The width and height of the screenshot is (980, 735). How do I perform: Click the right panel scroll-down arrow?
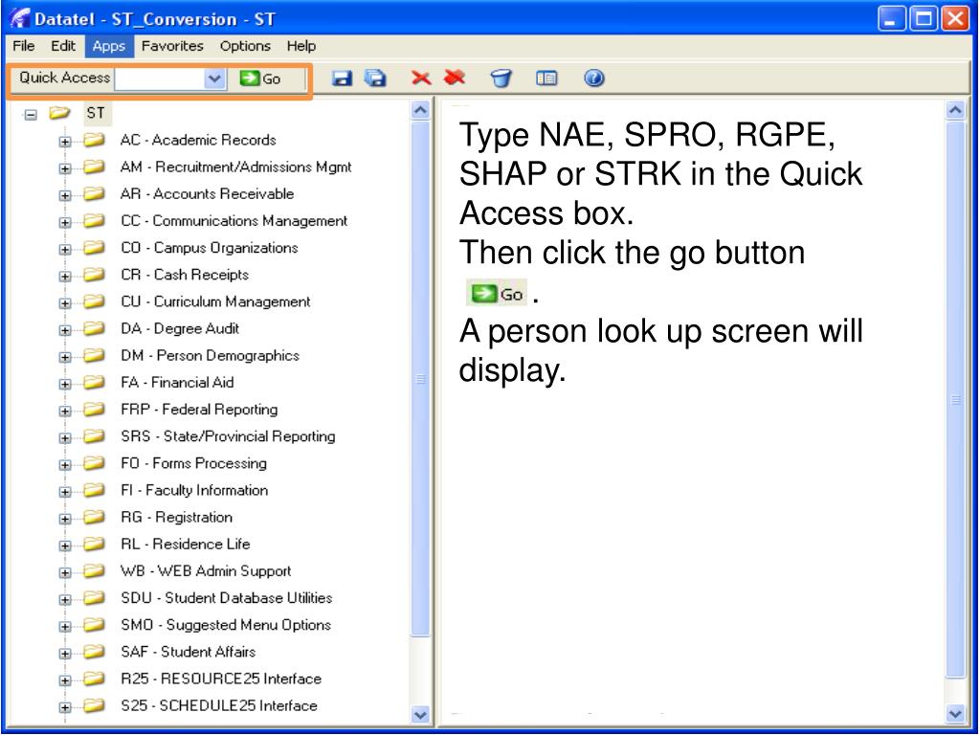956,714
